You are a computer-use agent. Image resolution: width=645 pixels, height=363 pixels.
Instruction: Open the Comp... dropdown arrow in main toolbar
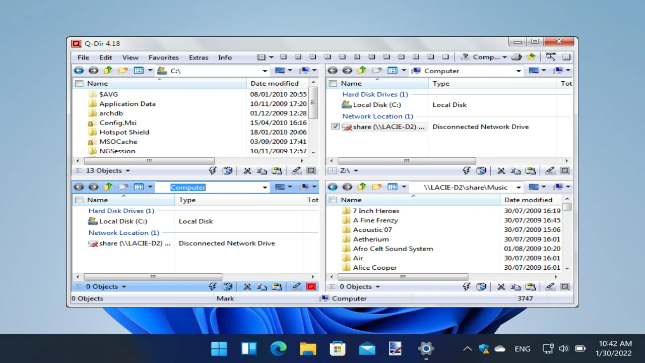(x=504, y=57)
